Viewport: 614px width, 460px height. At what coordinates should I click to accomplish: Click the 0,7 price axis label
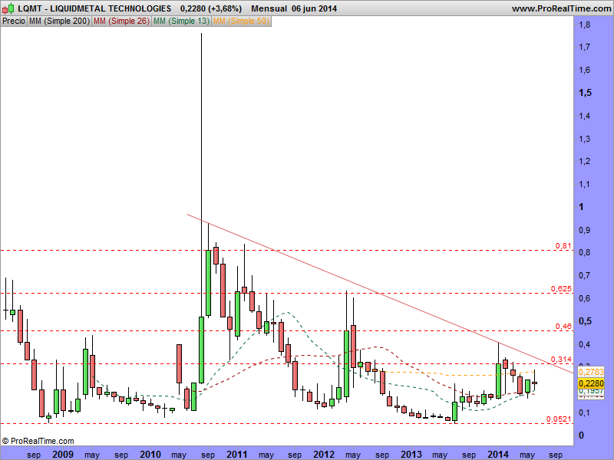[585, 276]
